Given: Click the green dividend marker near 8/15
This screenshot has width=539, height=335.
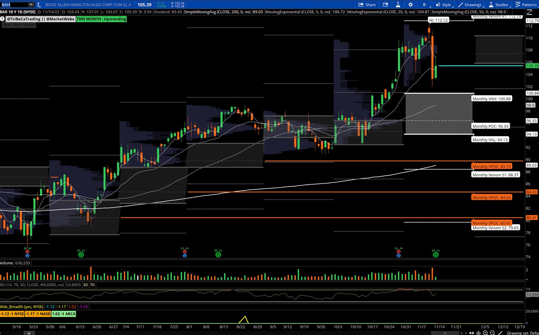Looking at the screenshot, I should pyautogui.click(x=218, y=254).
